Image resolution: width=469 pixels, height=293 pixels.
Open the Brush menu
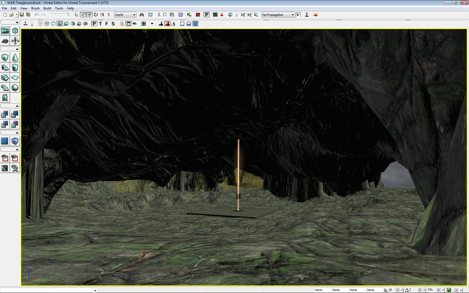pos(35,8)
